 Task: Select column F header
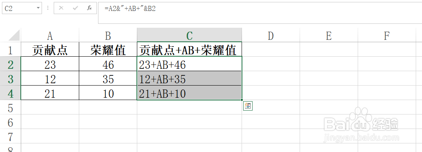pyautogui.click(x=387, y=35)
